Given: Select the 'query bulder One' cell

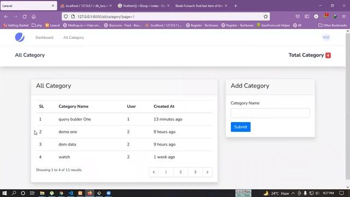Looking at the screenshot, I should tap(75, 119).
